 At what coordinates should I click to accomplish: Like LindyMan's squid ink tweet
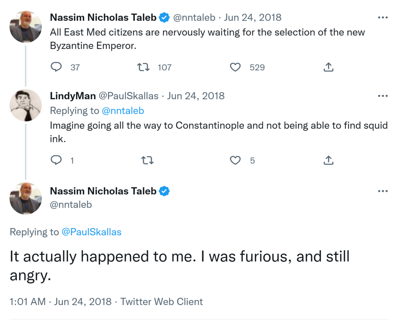point(235,160)
